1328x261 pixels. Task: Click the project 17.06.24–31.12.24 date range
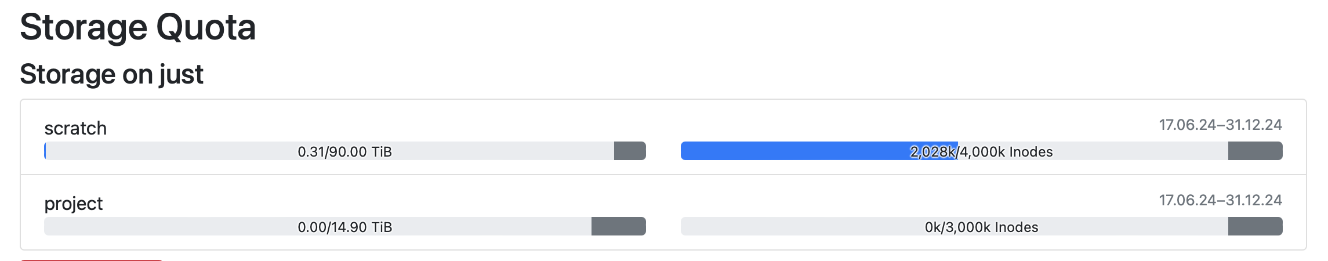(1220, 200)
